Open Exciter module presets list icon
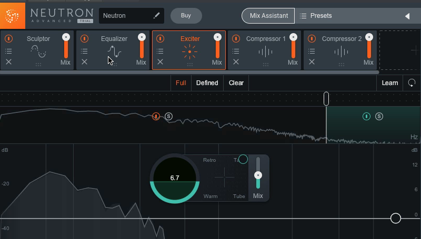The width and height of the screenshot is (421, 239). click(160, 51)
